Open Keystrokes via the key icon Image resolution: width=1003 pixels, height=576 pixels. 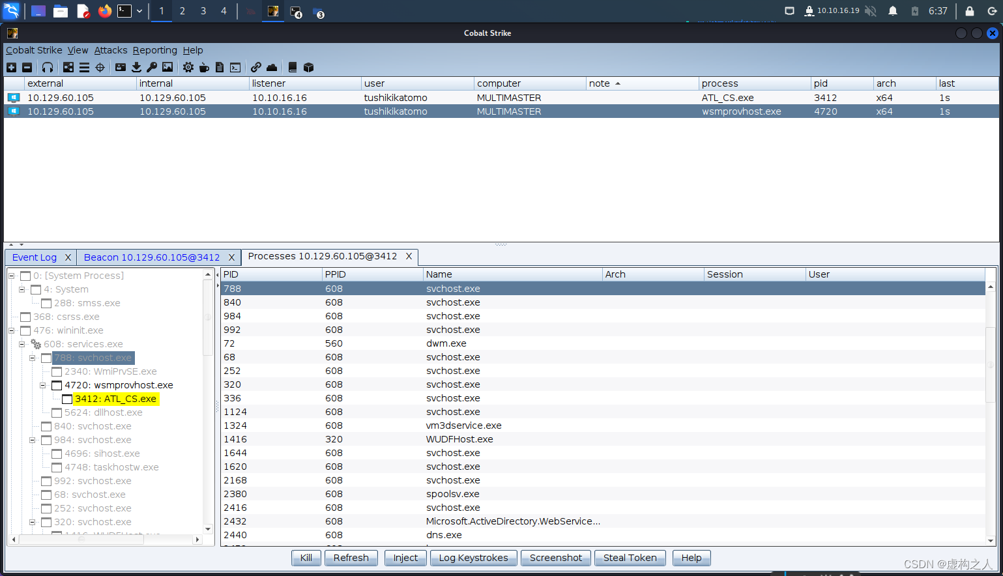pos(152,67)
